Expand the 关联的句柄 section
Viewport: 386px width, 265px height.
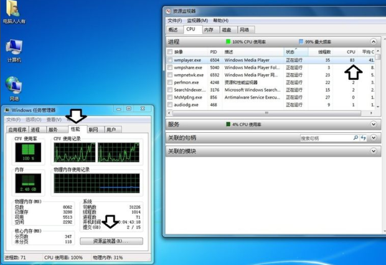click(x=373, y=138)
